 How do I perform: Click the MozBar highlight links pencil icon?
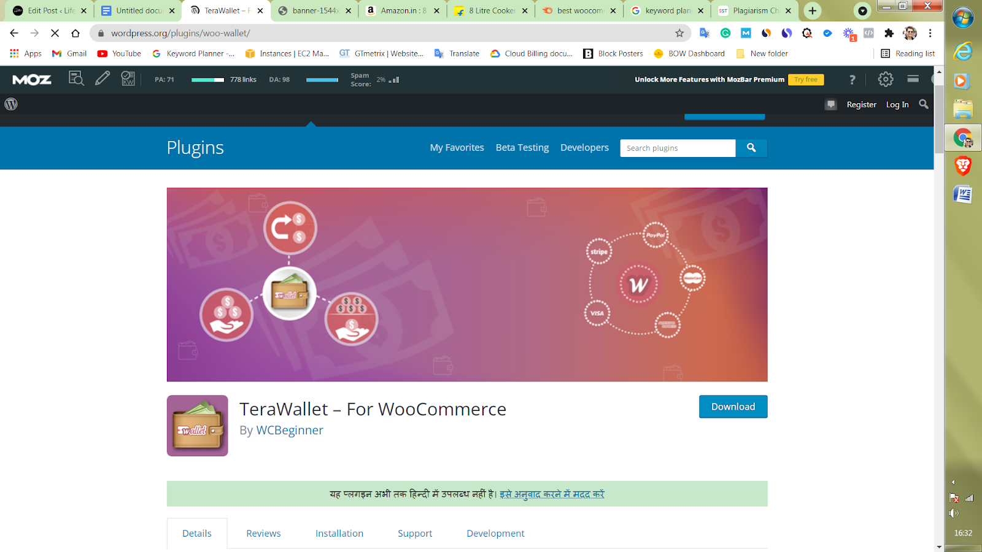(x=102, y=79)
